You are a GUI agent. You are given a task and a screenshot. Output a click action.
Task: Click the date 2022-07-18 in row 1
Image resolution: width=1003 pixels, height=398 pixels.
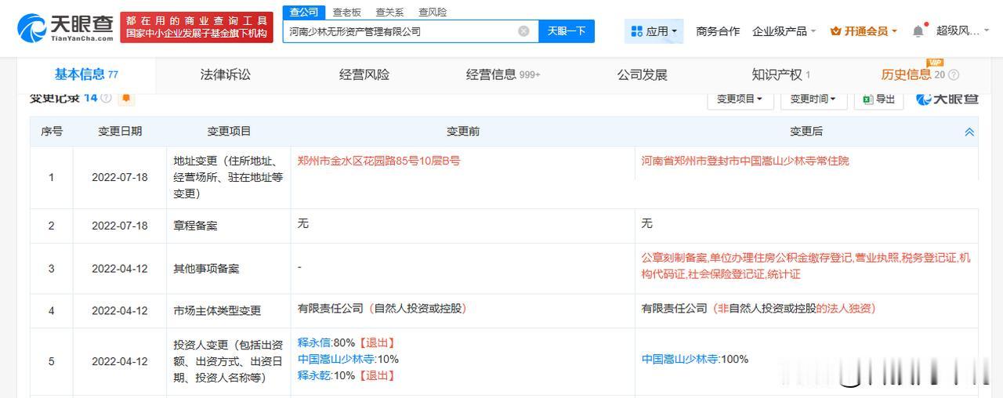coord(120,177)
